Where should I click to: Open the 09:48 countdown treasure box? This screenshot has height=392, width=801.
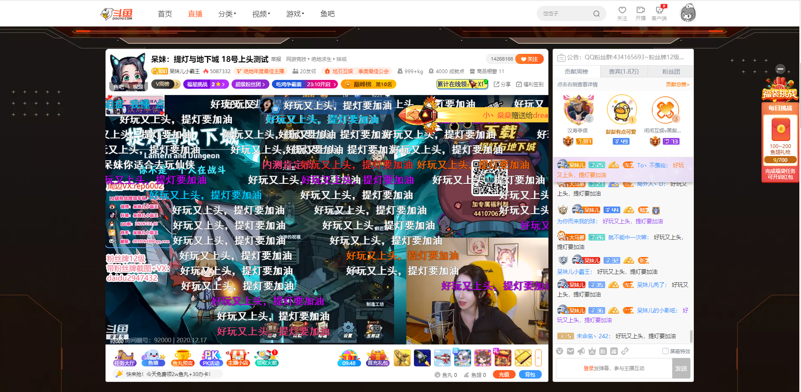click(349, 358)
